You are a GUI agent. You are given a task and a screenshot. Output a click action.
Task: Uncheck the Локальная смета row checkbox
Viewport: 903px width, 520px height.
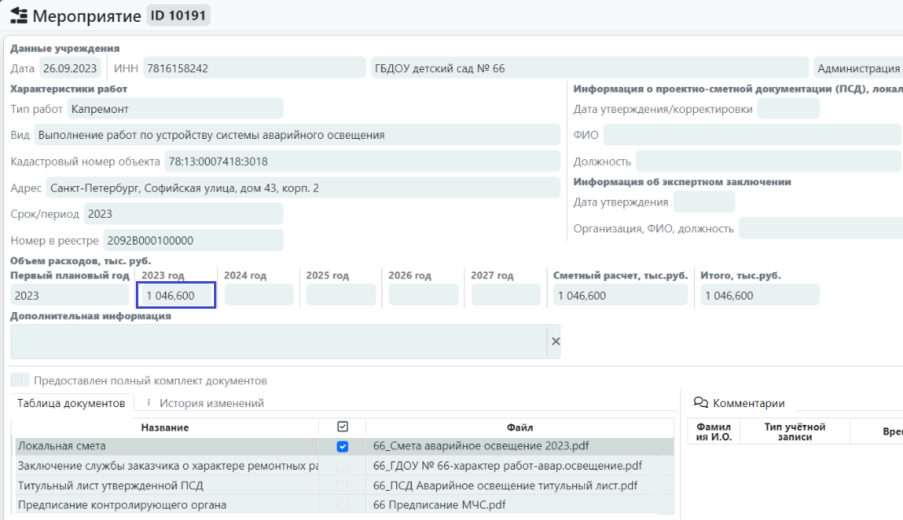pyautogui.click(x=342, y=446)
